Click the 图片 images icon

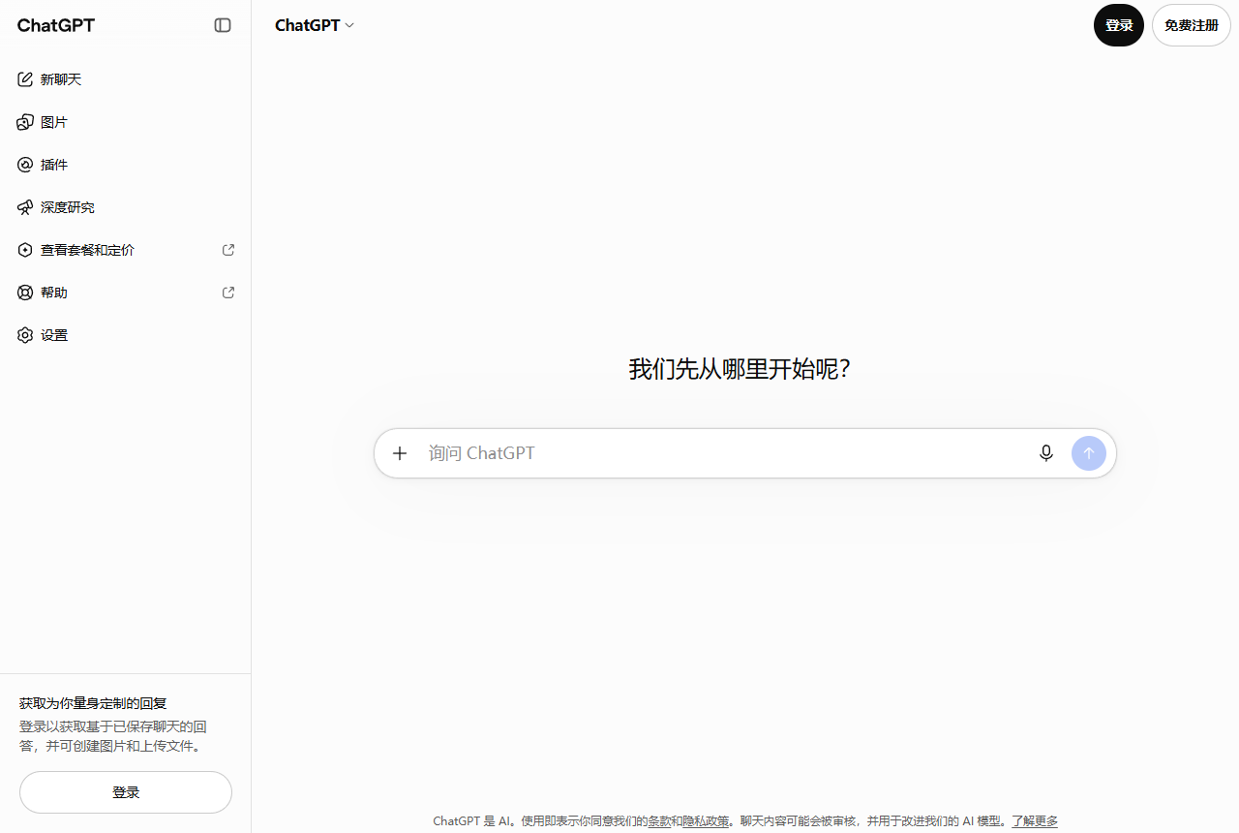click(25, 122)
